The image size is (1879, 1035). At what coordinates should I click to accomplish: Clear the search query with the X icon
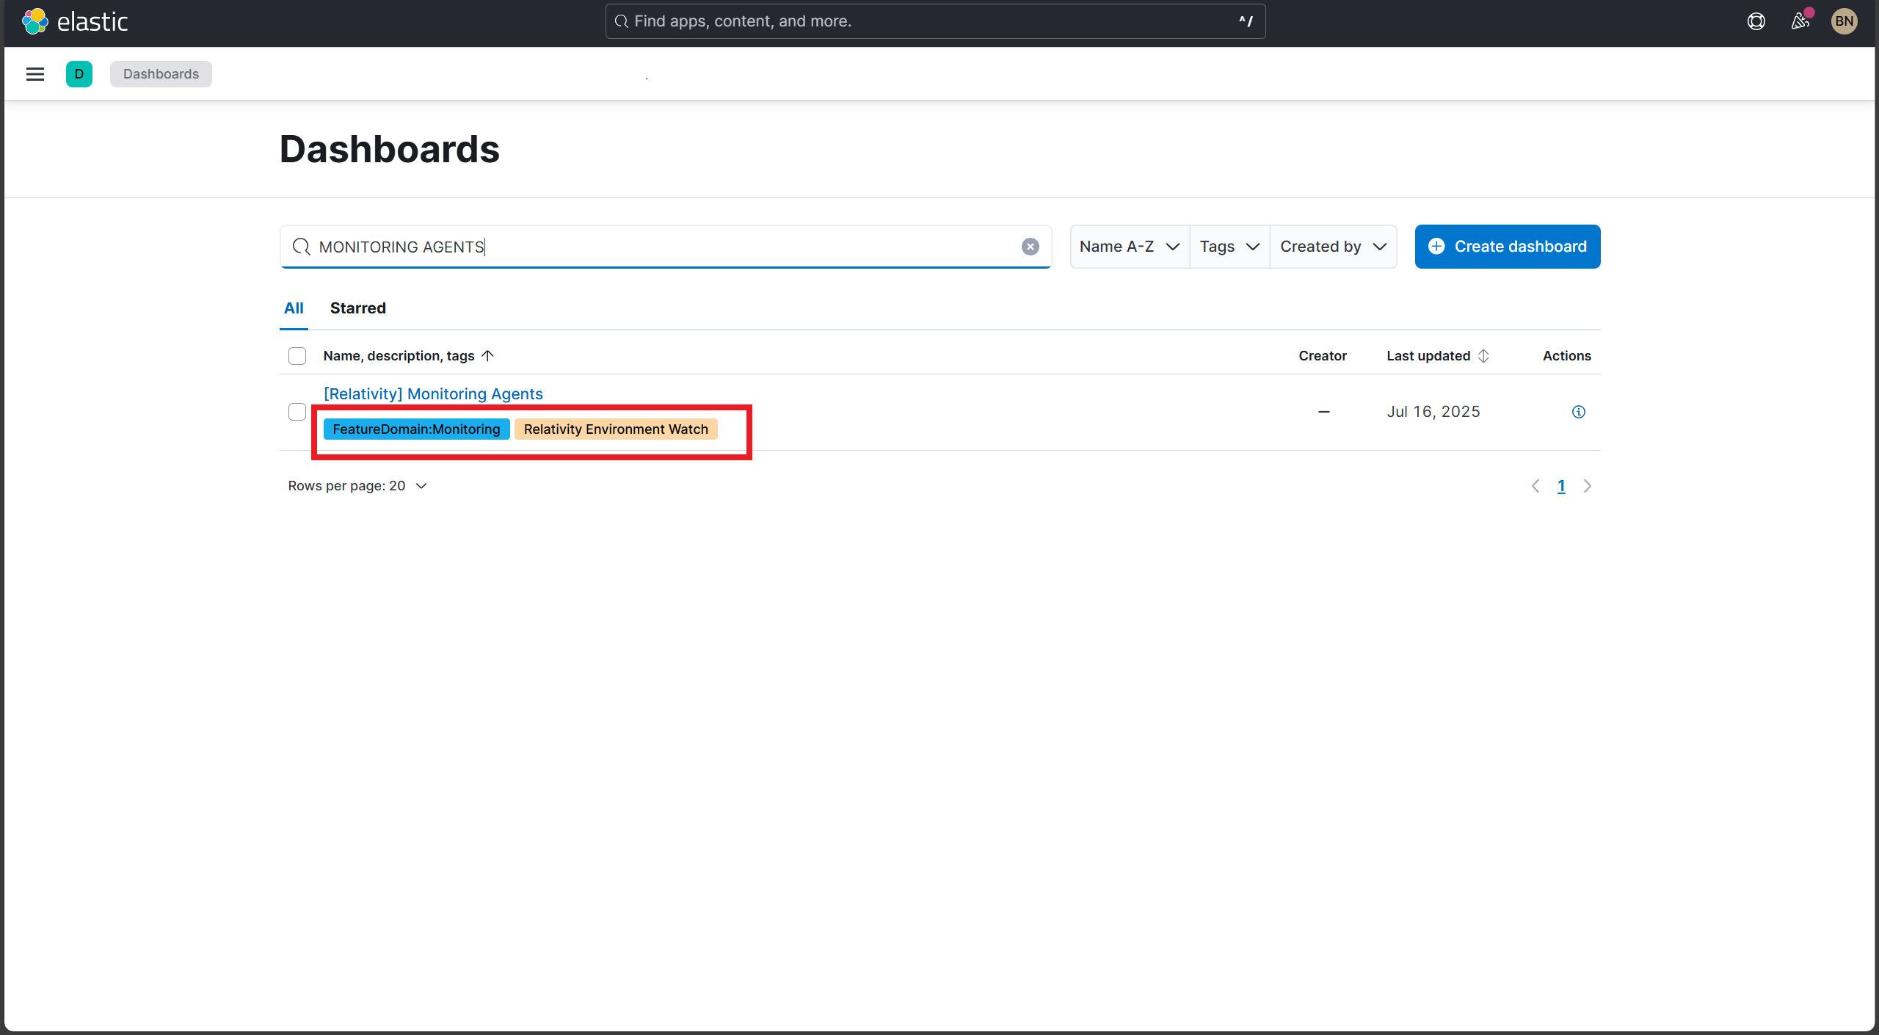pyautogui.click(x=1031, y=247)
